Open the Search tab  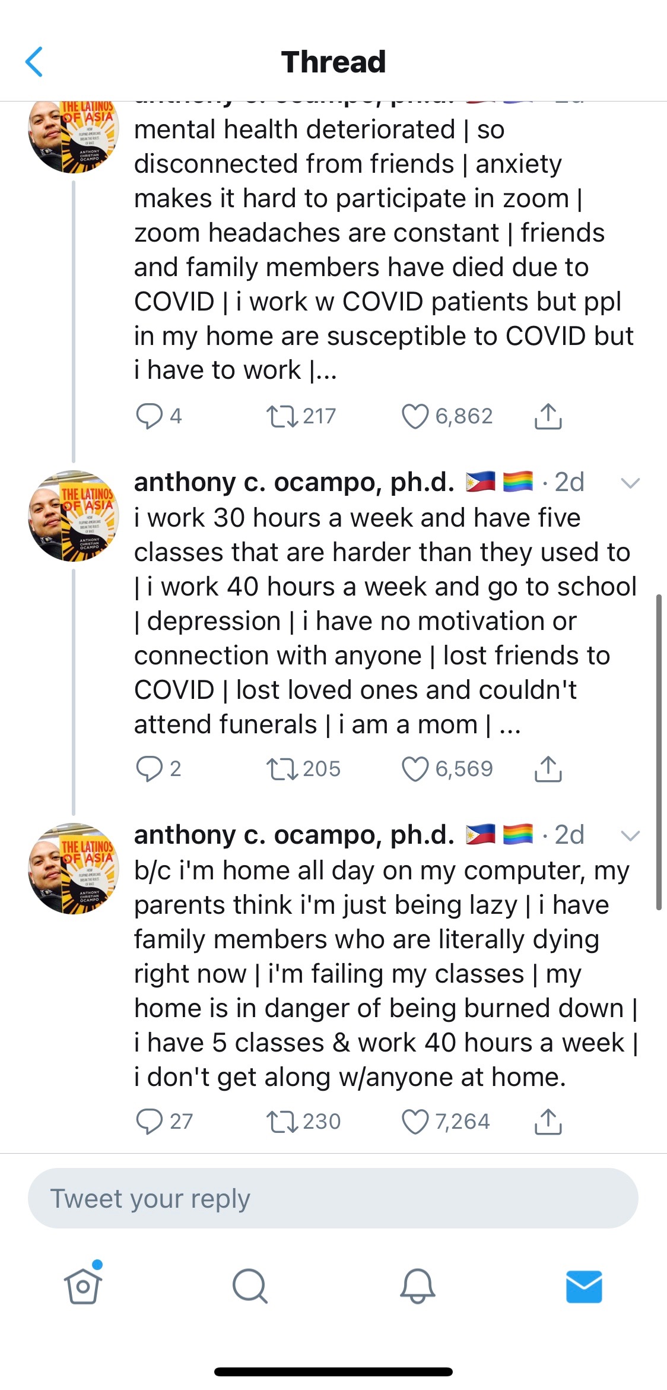pos(250,1287)
